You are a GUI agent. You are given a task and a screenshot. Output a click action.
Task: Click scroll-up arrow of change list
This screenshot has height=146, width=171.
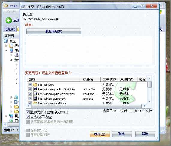(x=149, y=79)
